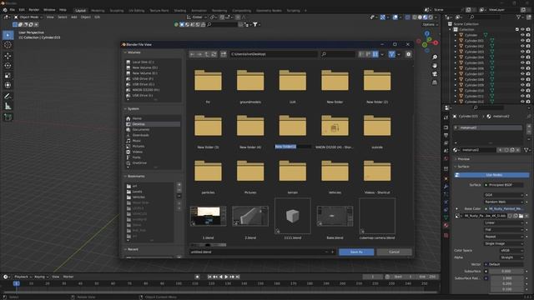The width and height of the screenshot is (534, 300).
Task: Switch to the Shading workspace tab
Action: tap(180, 11)
